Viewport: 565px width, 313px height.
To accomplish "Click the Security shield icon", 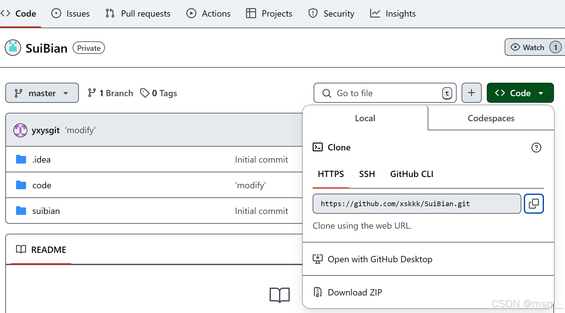I will [313, 13].
